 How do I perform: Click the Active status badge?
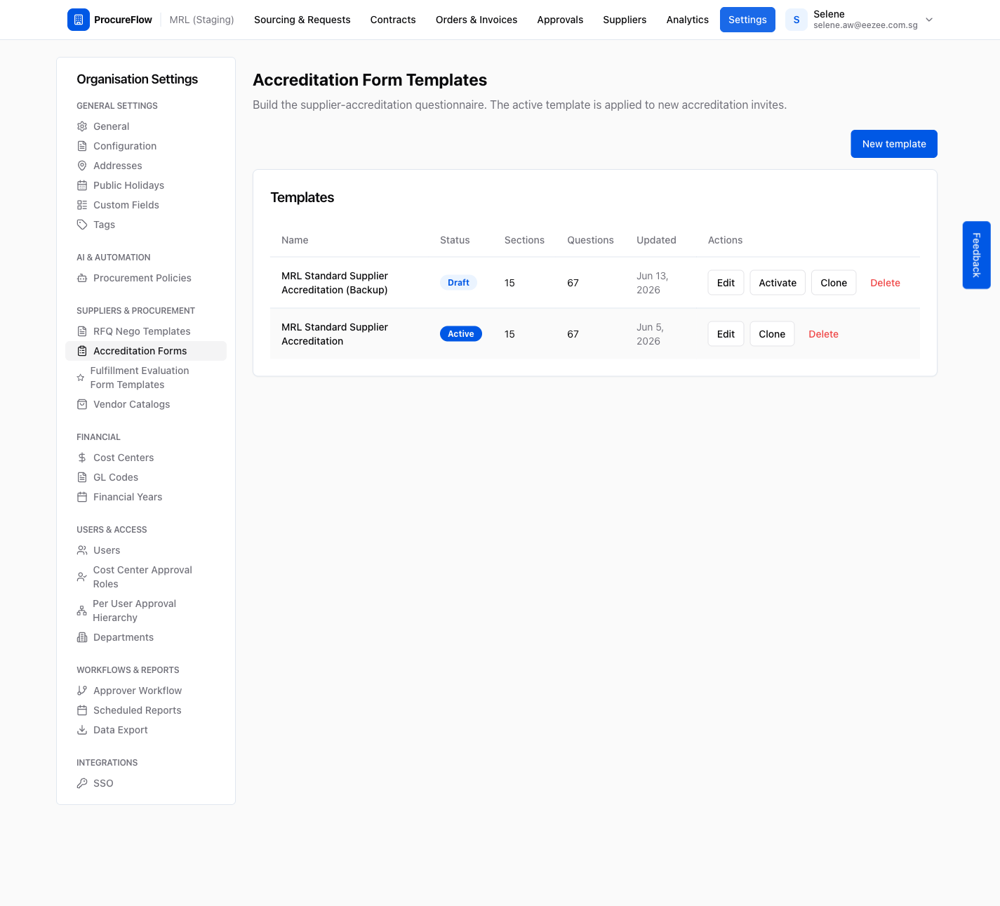(461, 334)
